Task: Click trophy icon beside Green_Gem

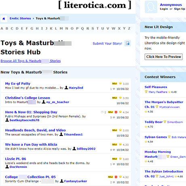Action: [x=168, y=156]
